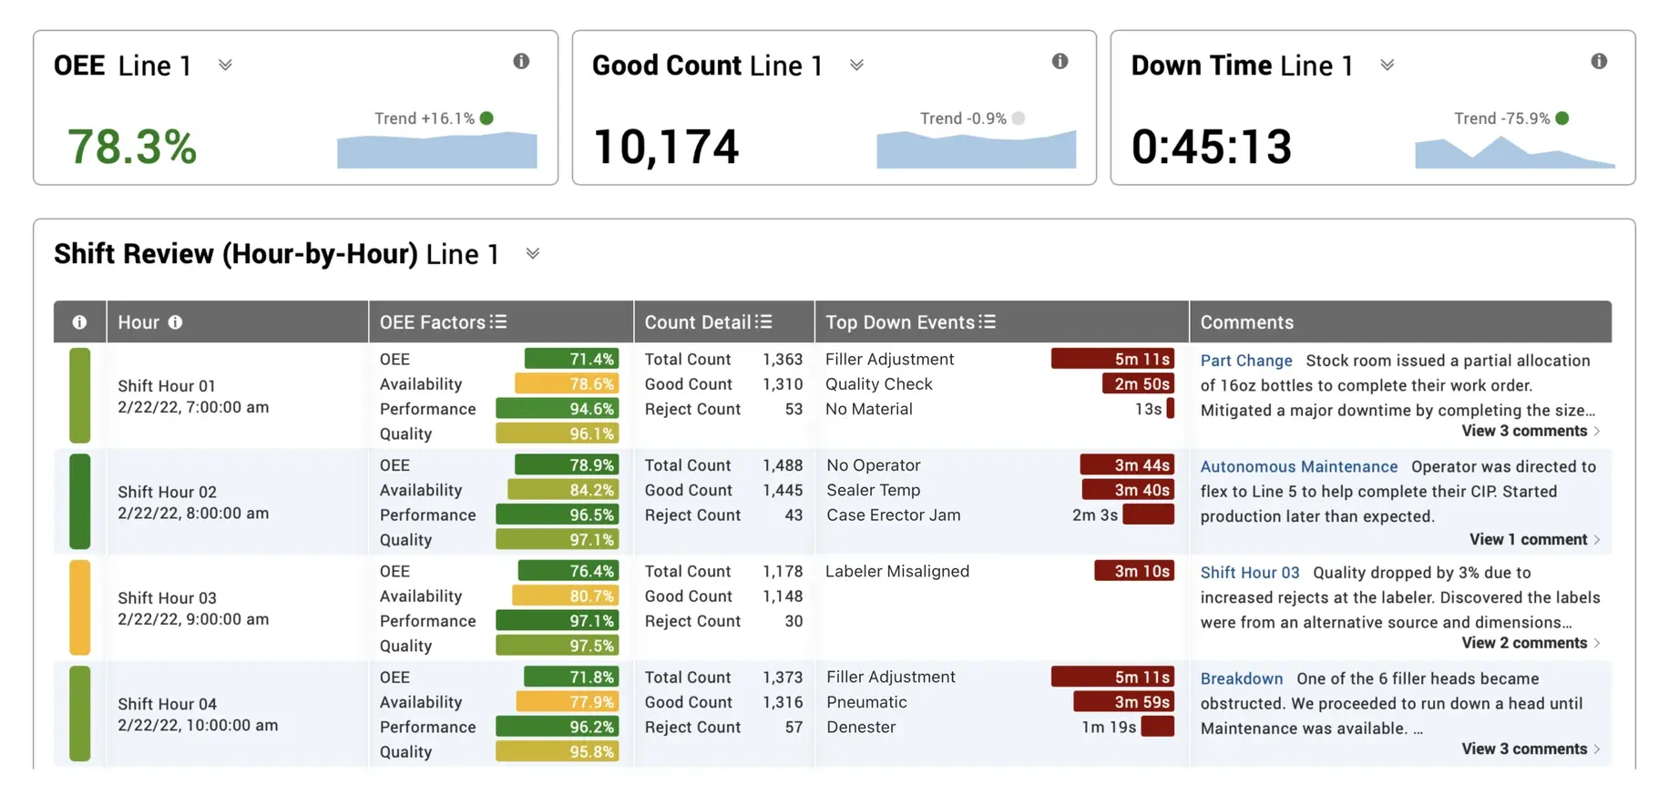The height and width of the screenshot is (805, 1669).
Task: Click the Comments column header
Action: 1400,322
